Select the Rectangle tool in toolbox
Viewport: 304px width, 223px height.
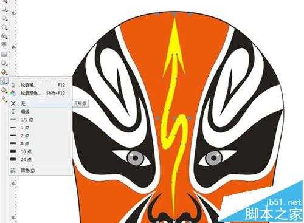(4, 9)
